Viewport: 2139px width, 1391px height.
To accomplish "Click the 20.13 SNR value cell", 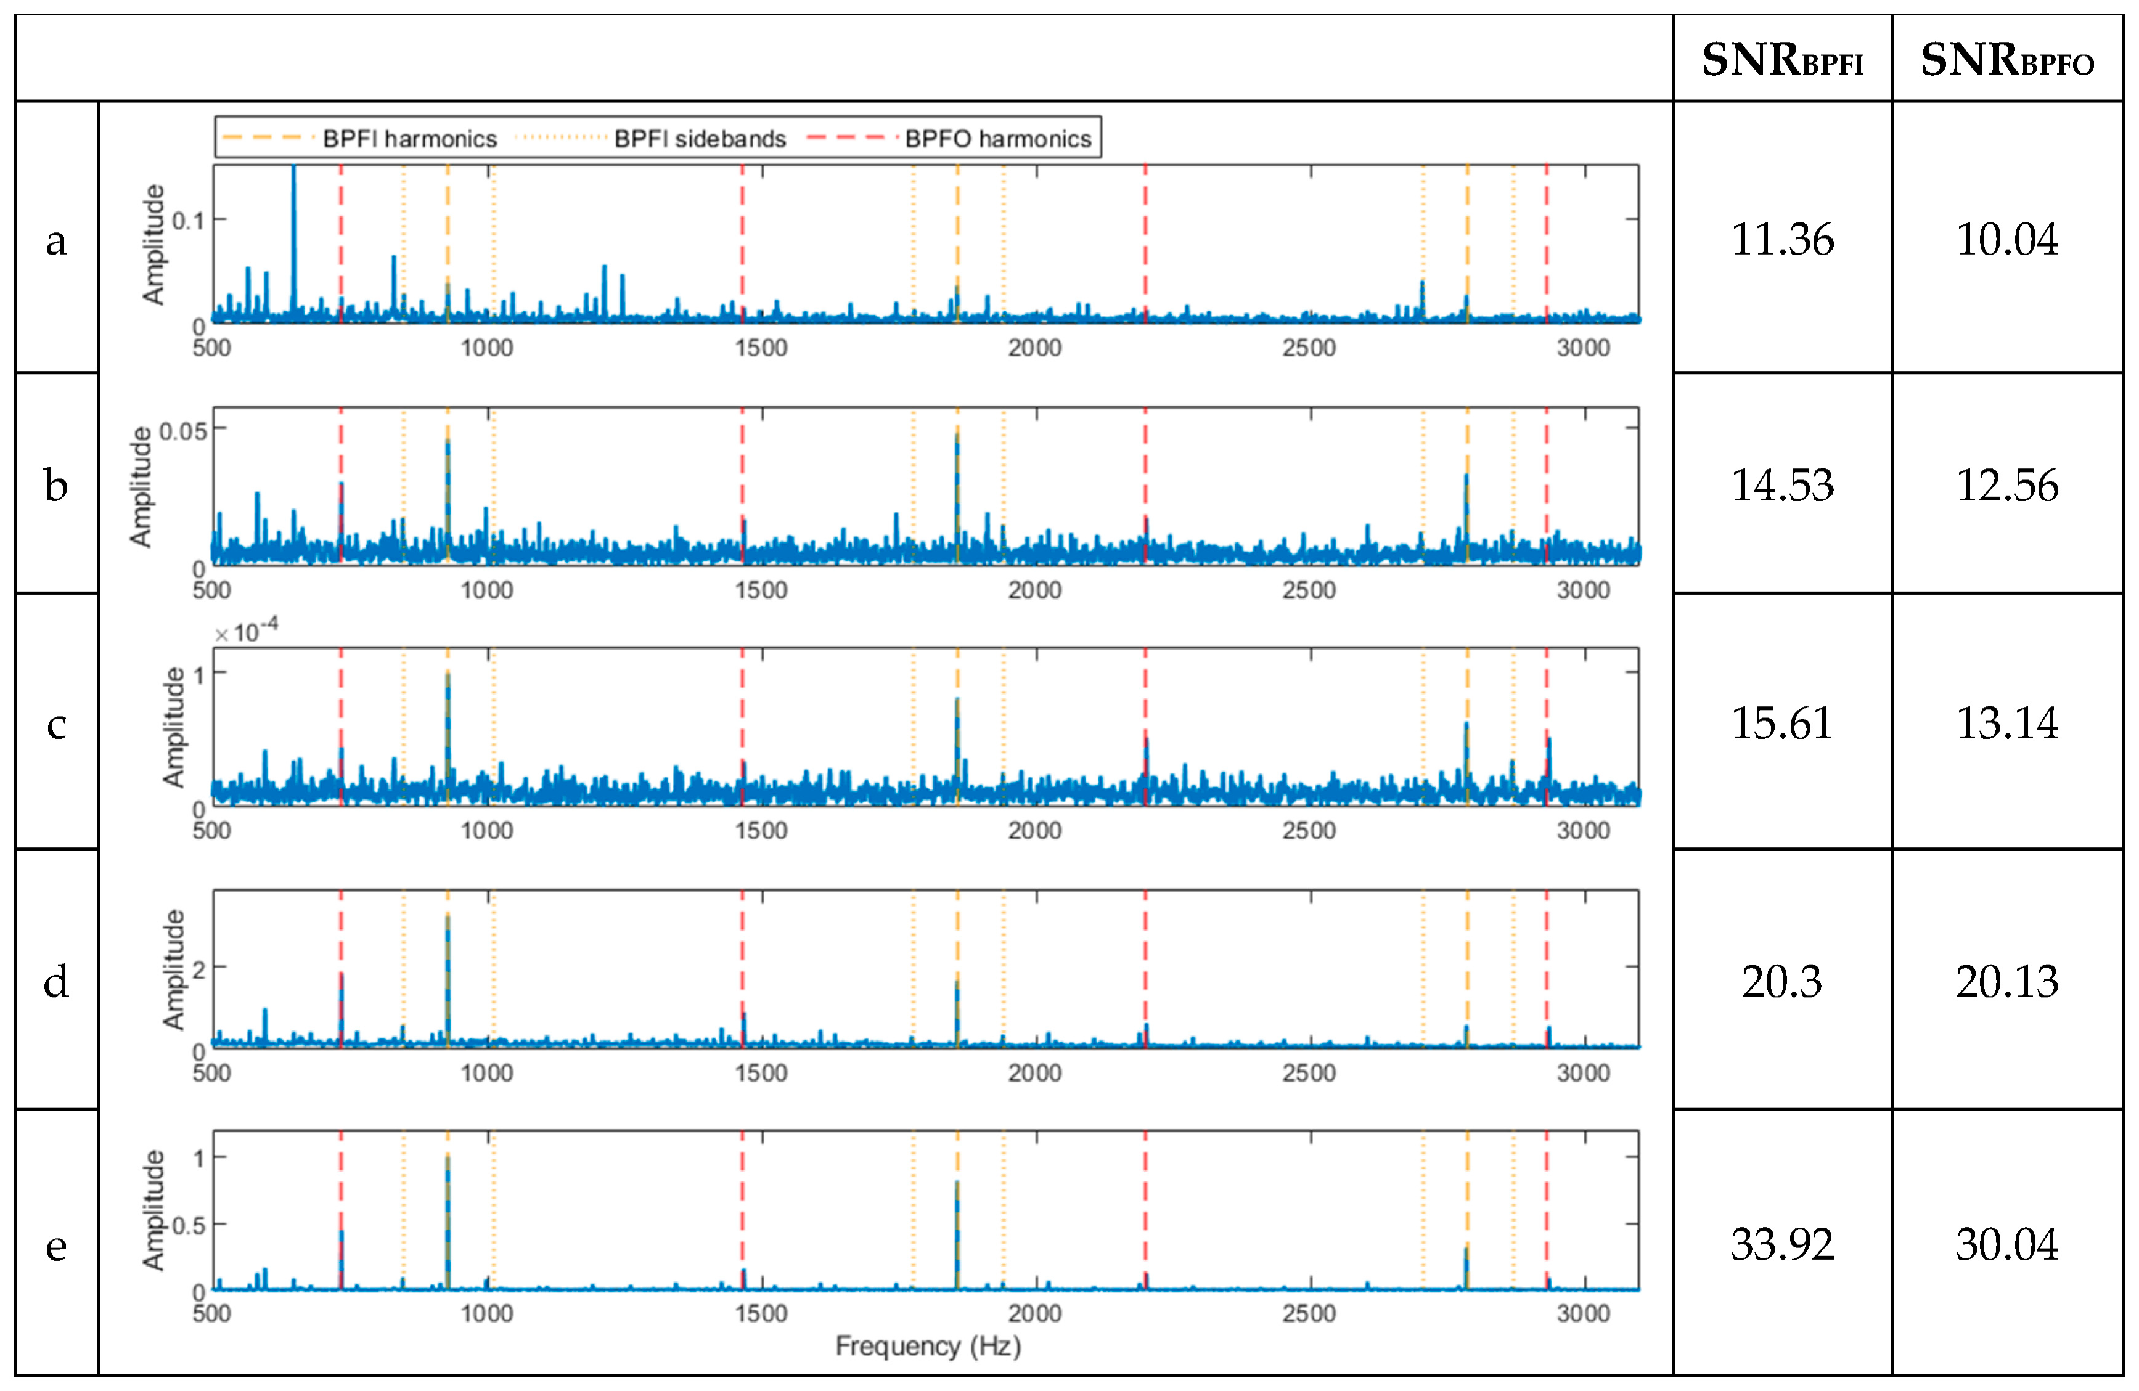I will tap(2007, 981).
